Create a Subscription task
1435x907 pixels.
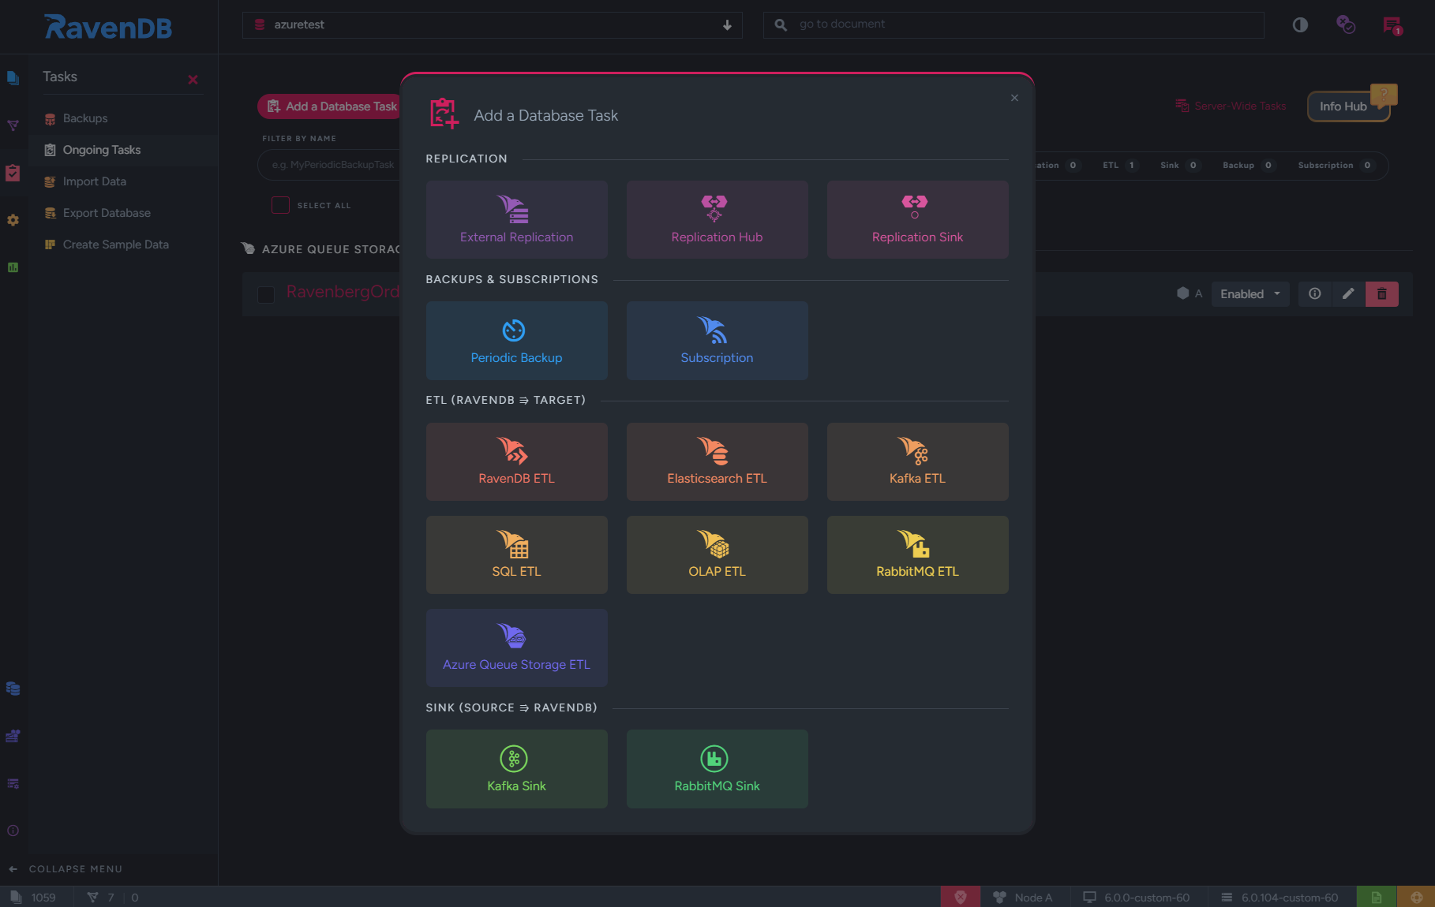[x=717, y=341]
